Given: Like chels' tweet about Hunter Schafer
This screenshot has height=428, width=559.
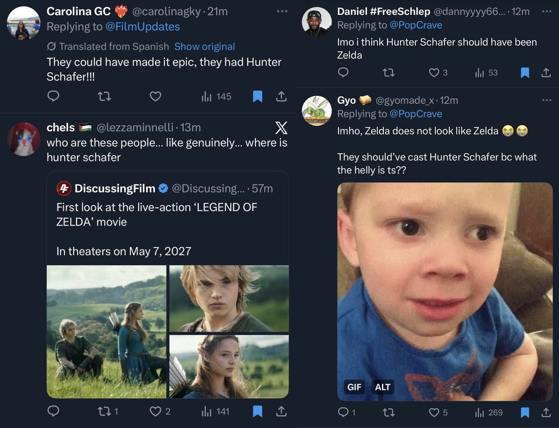Looking at the screenshot, I should 156,411.
